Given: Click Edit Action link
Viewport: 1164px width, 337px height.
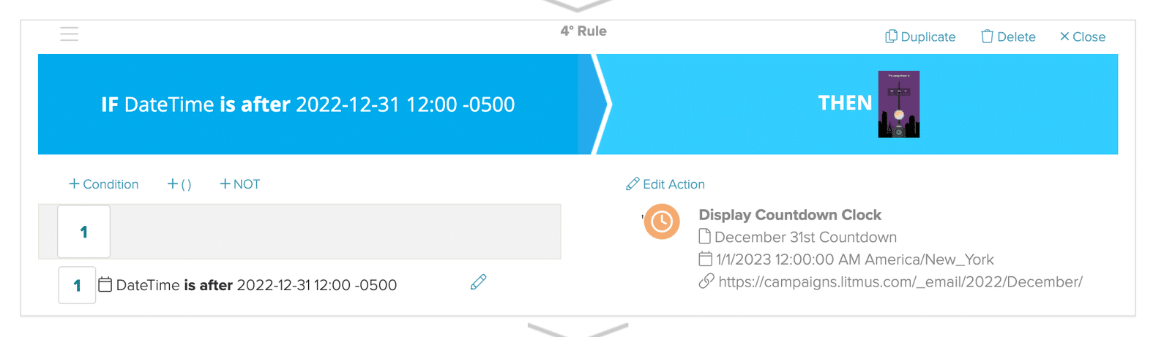Looking at the screenshot, I should [665, 184].
